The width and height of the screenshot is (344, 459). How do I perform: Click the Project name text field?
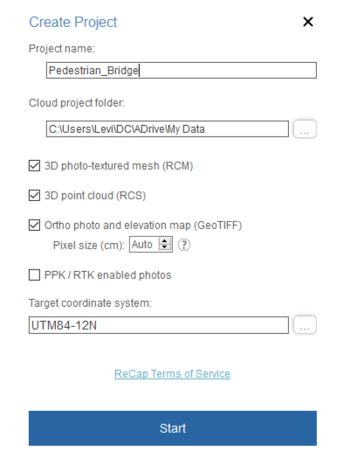[x=182, y=70]
